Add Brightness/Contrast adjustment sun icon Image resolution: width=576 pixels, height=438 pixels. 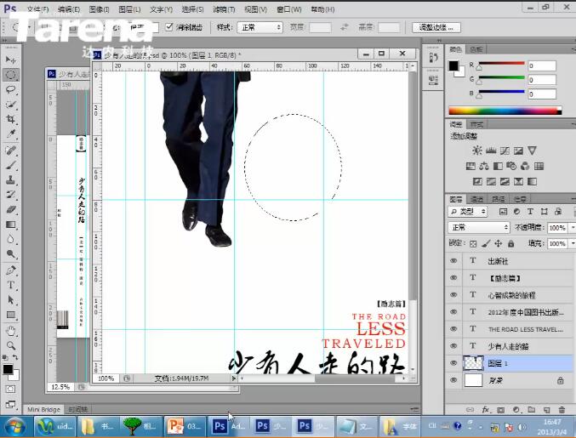[x=477, y=151]
